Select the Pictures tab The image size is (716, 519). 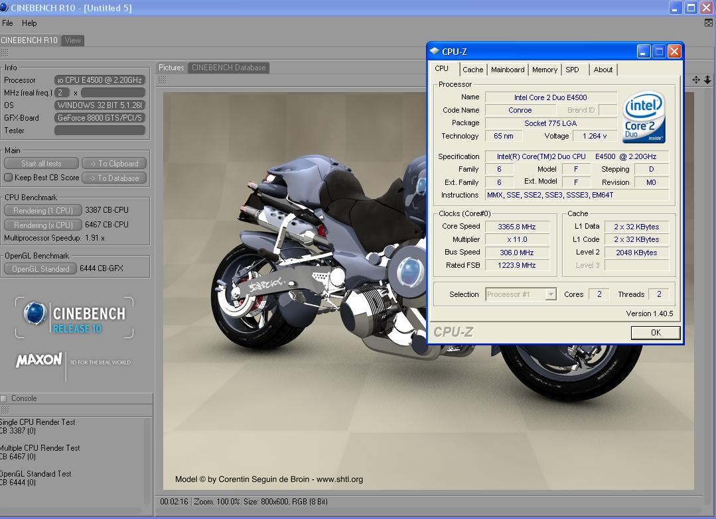pyautogui.click(x=171, y=68)
